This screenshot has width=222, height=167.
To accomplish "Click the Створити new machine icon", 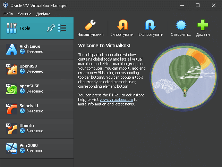I will (x=181, y=25).
